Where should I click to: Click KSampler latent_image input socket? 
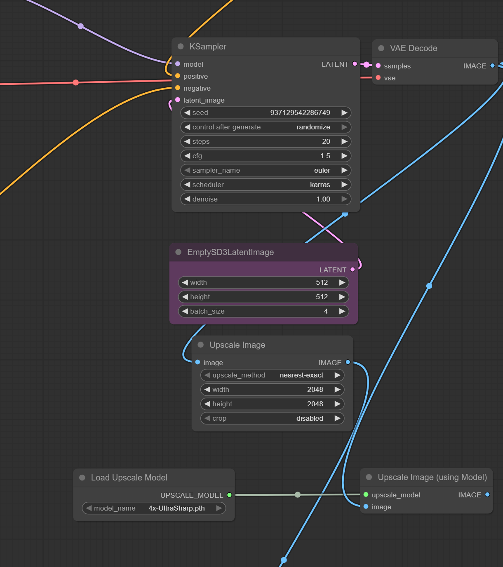tap(178, 100)
